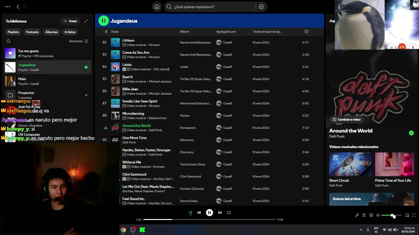Toggle the Playlists filter chip
This screenshot has height=235, width=419.
click(x=13, y=32)
